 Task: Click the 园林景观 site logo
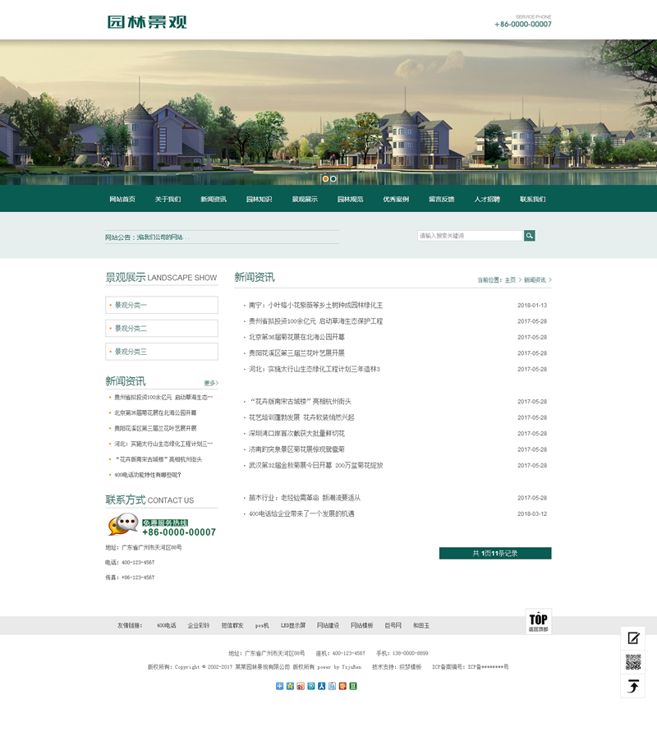pyautogui.click(x=147, y=22)
